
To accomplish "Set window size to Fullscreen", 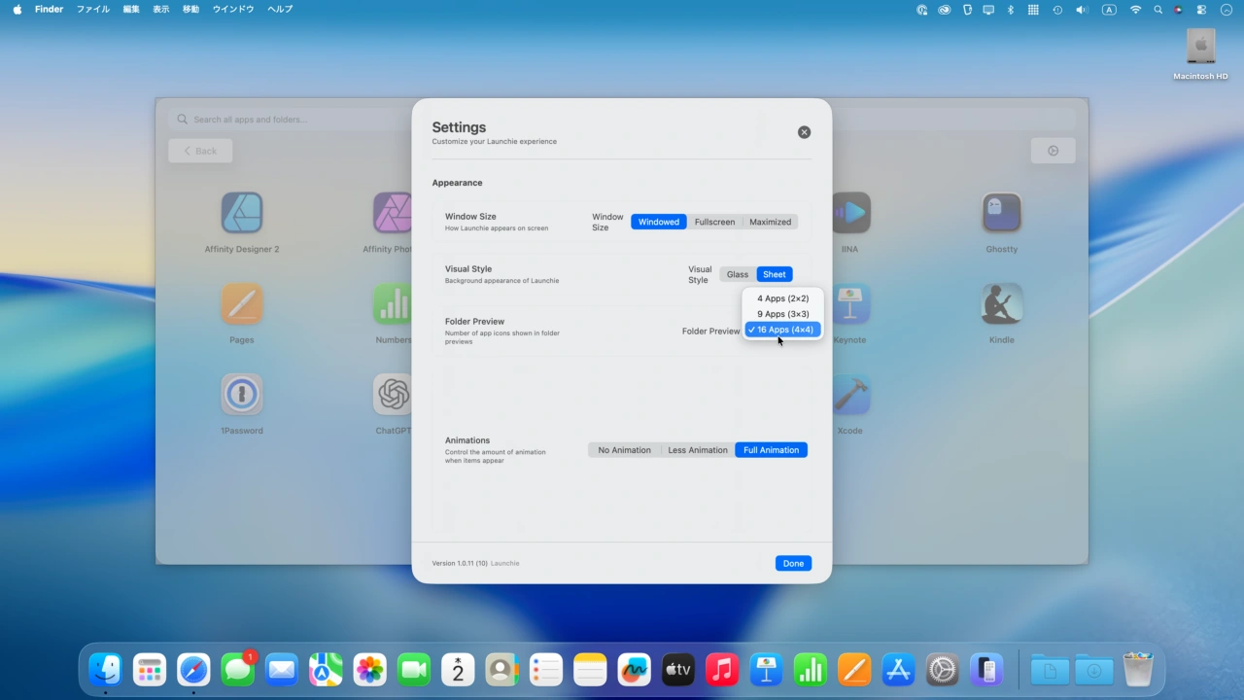I will click(x=714, y=222).
